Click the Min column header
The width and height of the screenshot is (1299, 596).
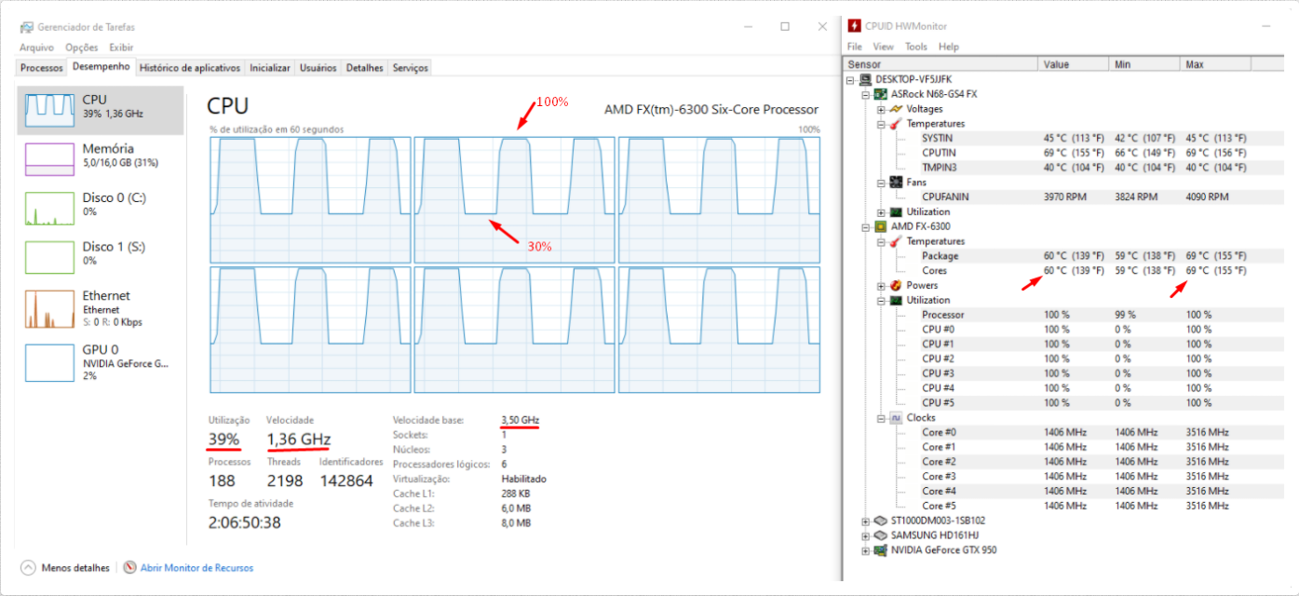tap(1144, 64)
